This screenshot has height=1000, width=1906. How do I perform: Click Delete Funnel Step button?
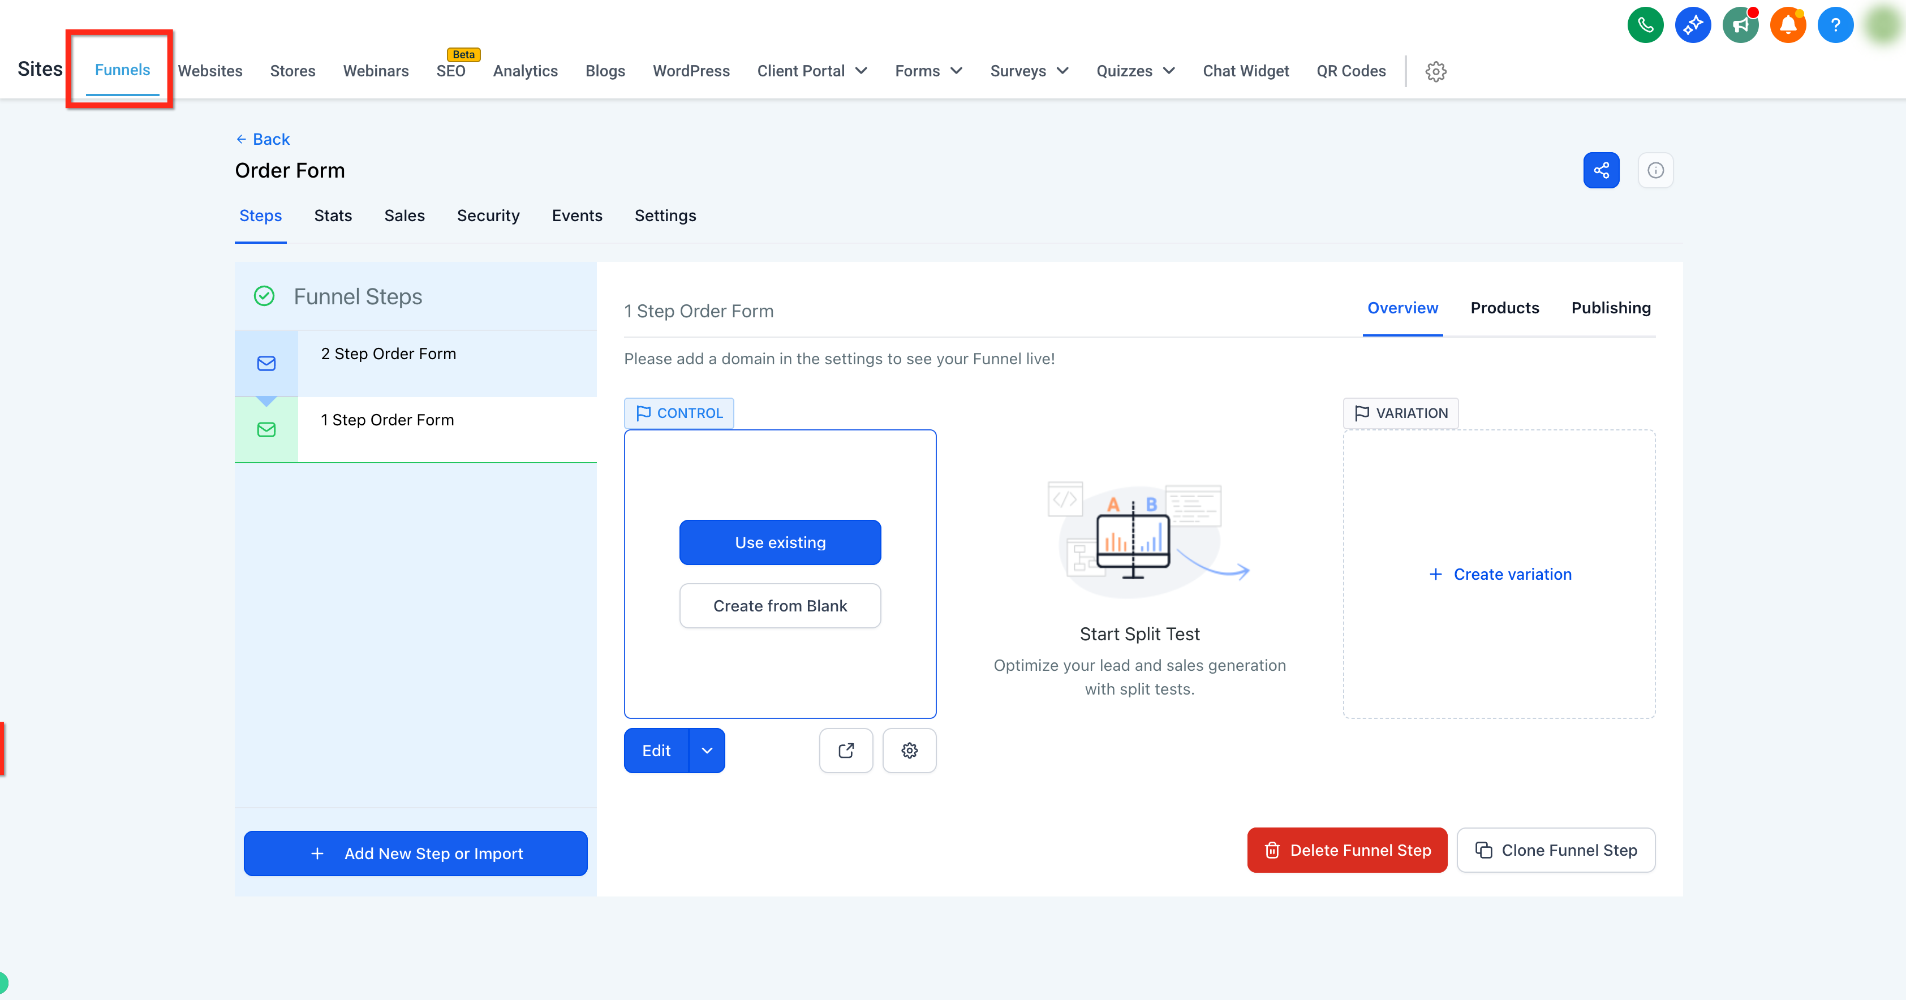click(1346, 850)
